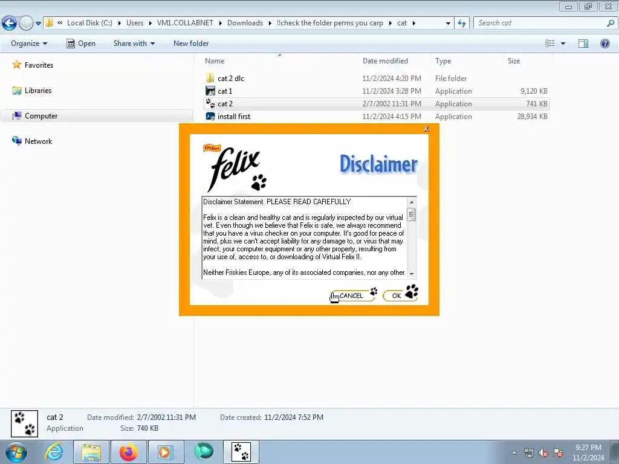Open Windows Explorer from the taskbar
This screenshot has width=619, height=464.
[91, 452]
